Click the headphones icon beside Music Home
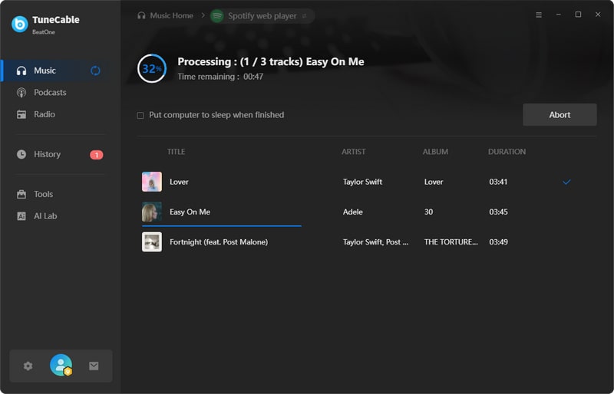The width and height of the screenshot is (614, 394). pos(141,15)
